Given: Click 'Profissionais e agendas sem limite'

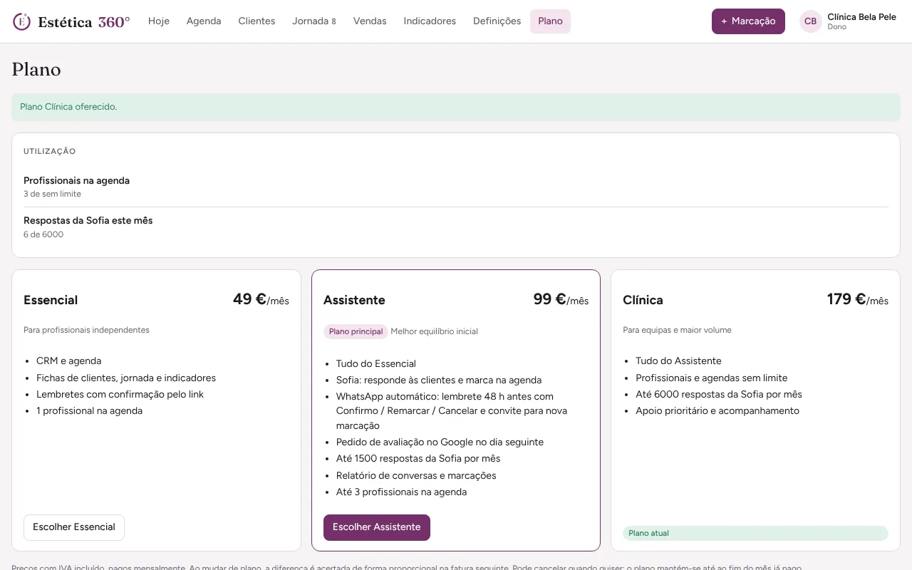Looking at the screenshot, I should pos(712,378).
